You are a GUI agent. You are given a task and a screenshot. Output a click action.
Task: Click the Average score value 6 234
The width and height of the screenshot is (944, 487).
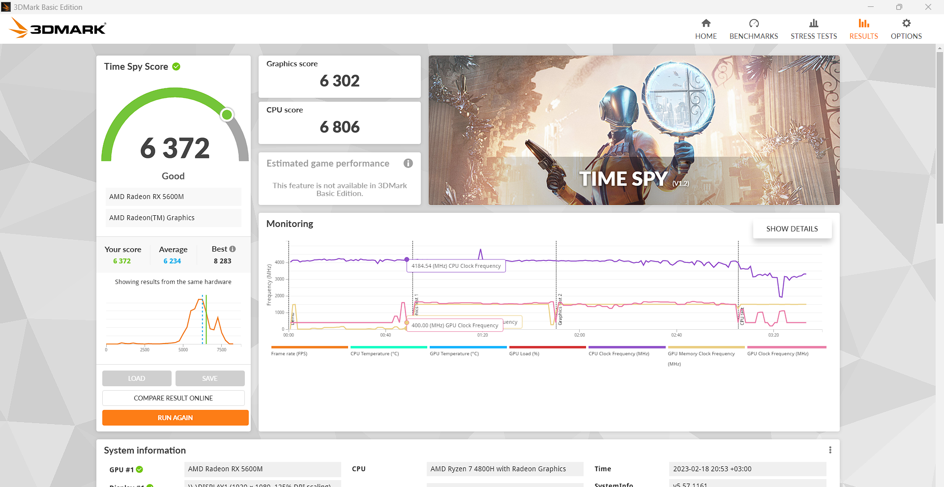[x=172, y=261]
